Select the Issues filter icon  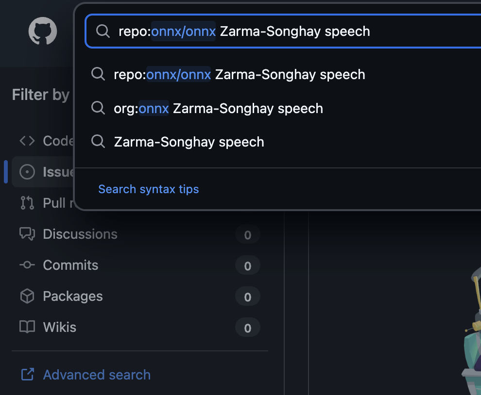click(27, 172)
